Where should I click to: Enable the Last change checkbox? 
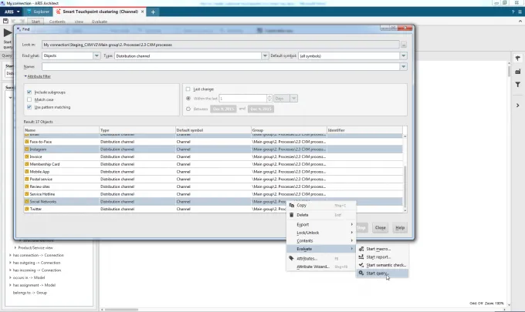188,89
